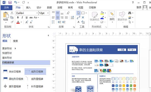Click the 下一步 button on the page
151x92 pixels.
132,50
